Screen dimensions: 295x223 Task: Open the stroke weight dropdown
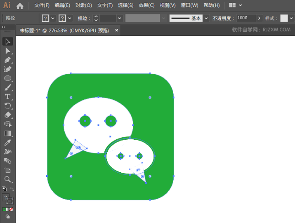coord(119,18)
